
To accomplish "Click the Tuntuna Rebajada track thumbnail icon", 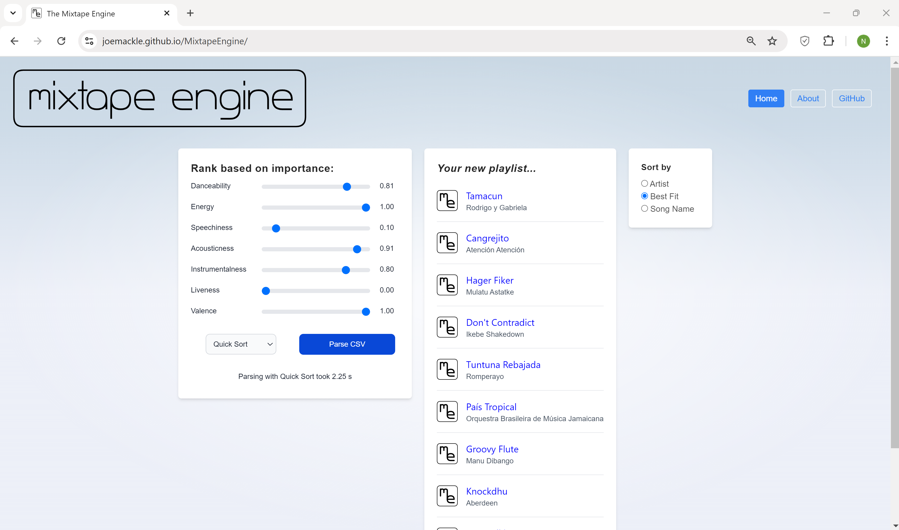I will coord(447,369).
